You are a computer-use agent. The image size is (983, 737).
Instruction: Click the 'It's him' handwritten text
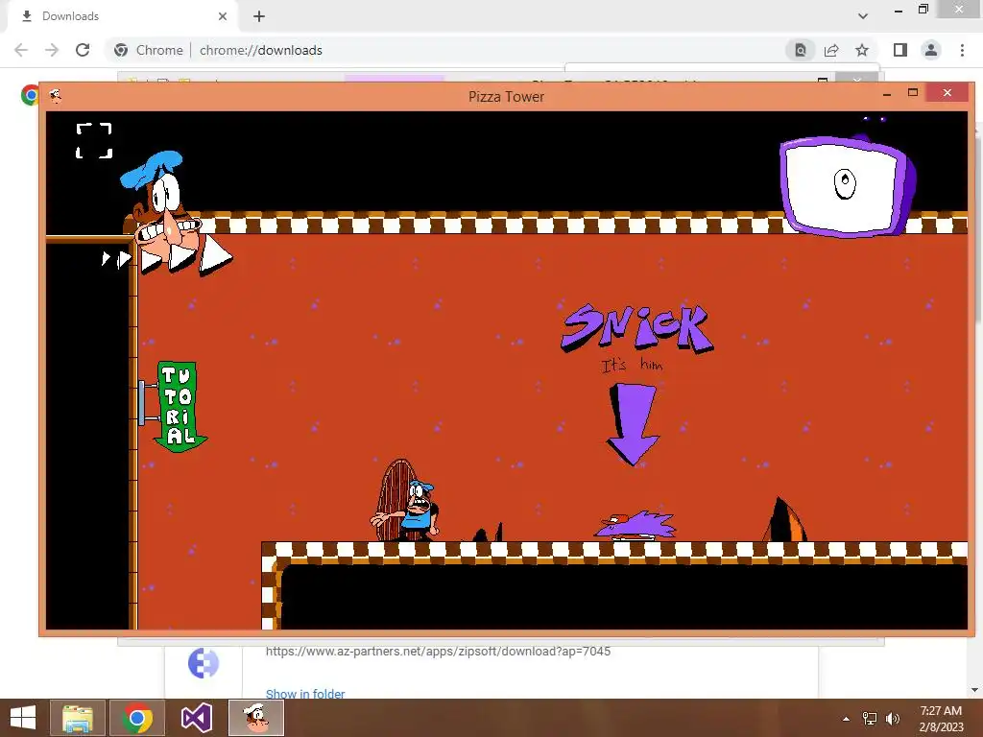[632, 365]
